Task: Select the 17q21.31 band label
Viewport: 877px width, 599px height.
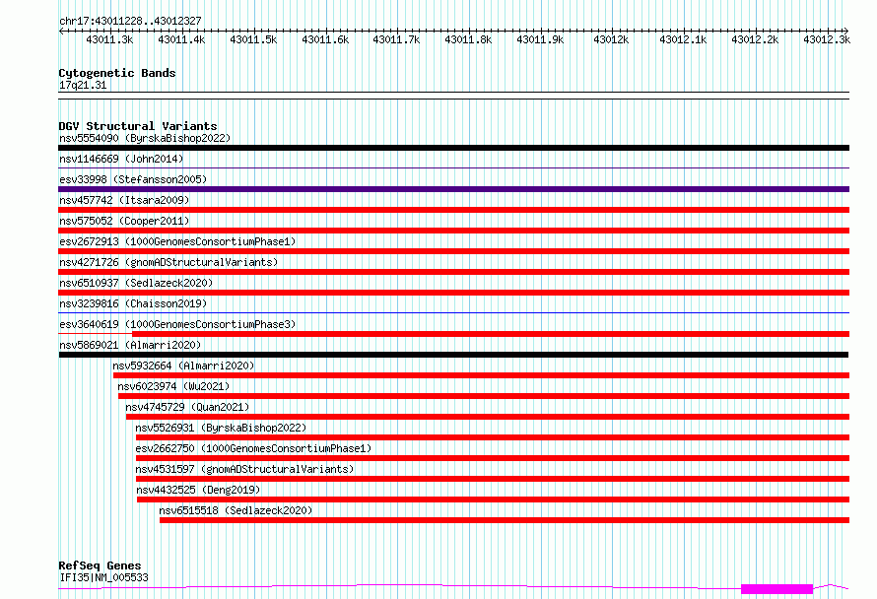Action: pyautogui.click(x=83, y=85)
